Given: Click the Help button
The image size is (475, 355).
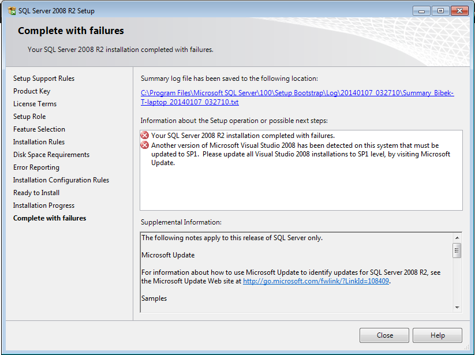Looking at the screenshot, I should 437,335.
